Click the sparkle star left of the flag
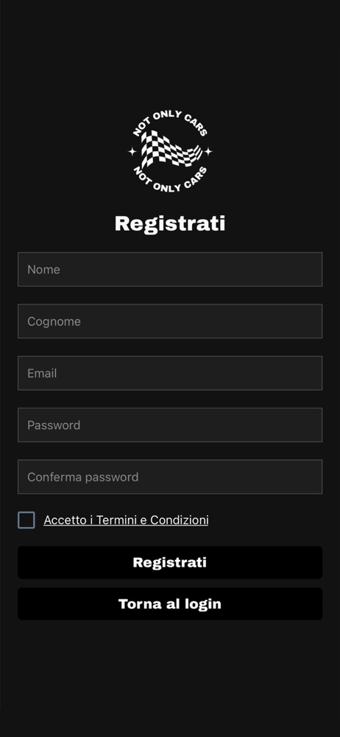The image size is (340, 737). coord(132,151)
